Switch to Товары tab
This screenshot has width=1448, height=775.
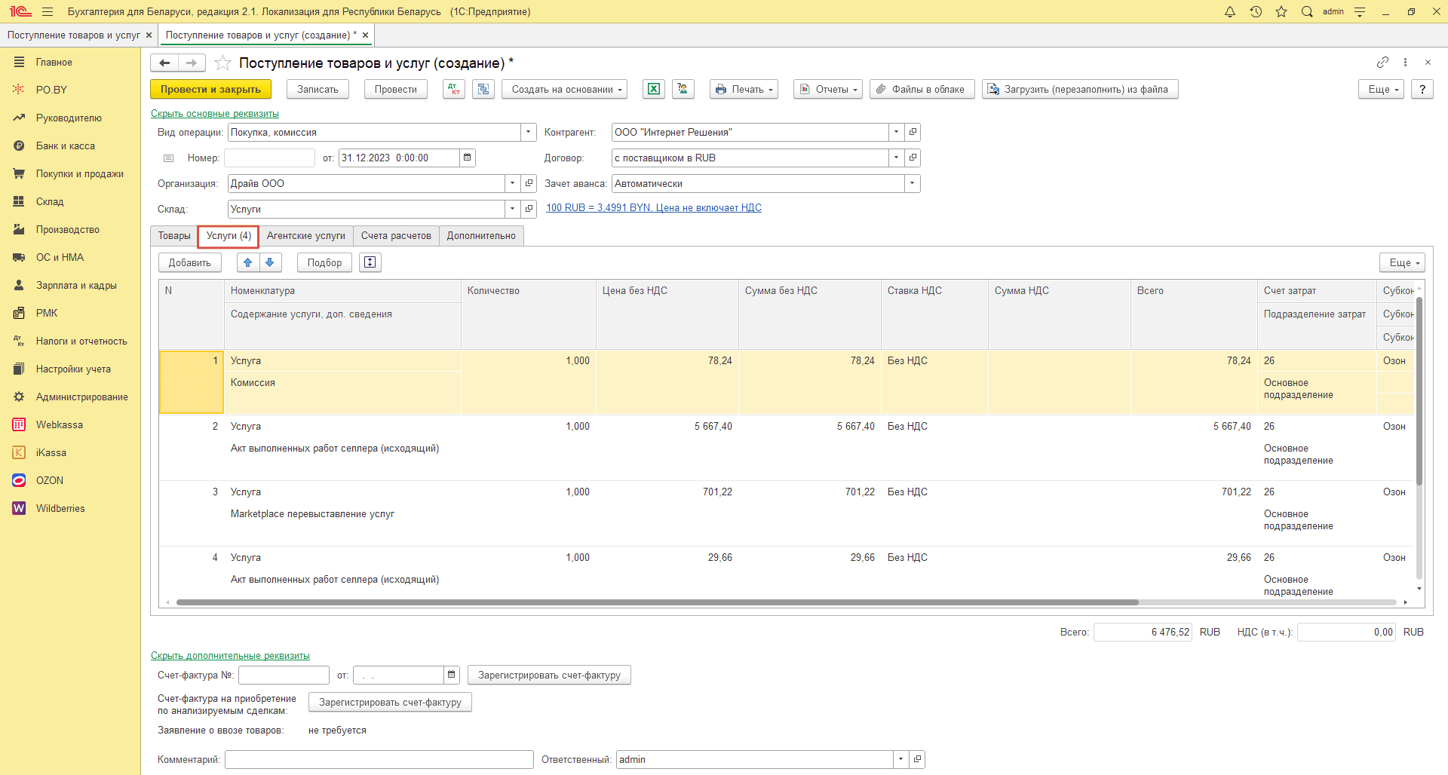[174, 236]
